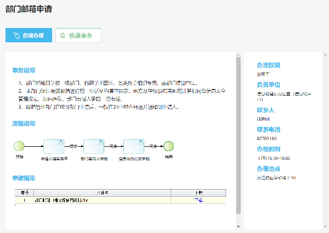
Task: Click the 事务说明 section heading
Action: 24,70
